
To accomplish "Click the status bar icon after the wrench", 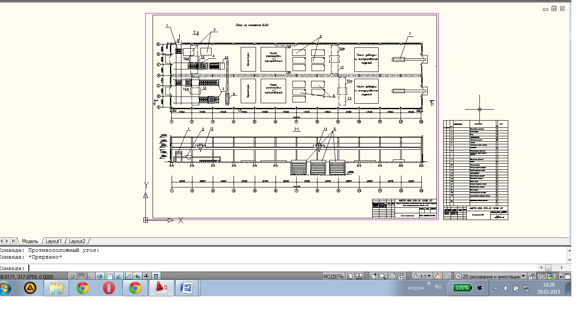I will [551, 276].
